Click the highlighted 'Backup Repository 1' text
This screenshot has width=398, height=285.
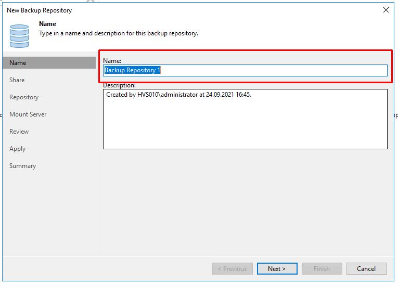tap(132, 70)
